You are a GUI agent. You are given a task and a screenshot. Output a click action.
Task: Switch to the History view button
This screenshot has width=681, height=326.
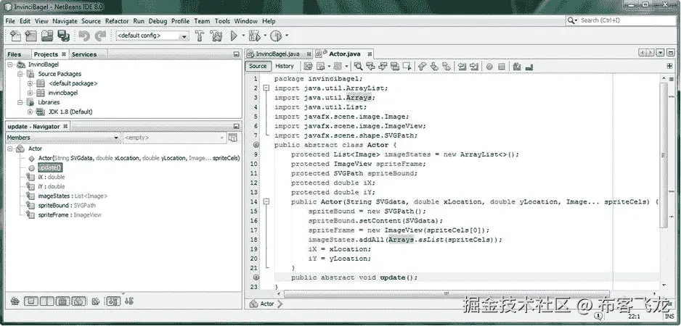pyautogui.click(x=285, y=67)
